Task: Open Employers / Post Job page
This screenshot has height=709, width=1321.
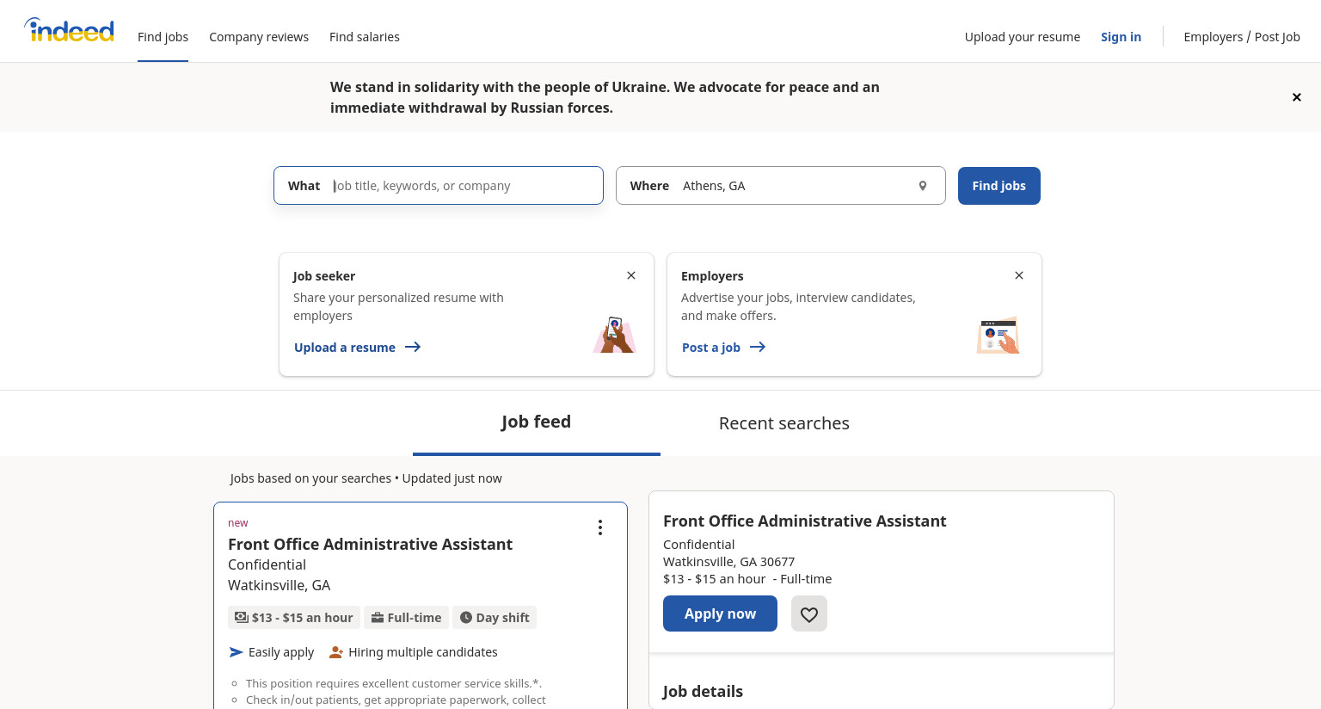Action: tap(1242, 37)
